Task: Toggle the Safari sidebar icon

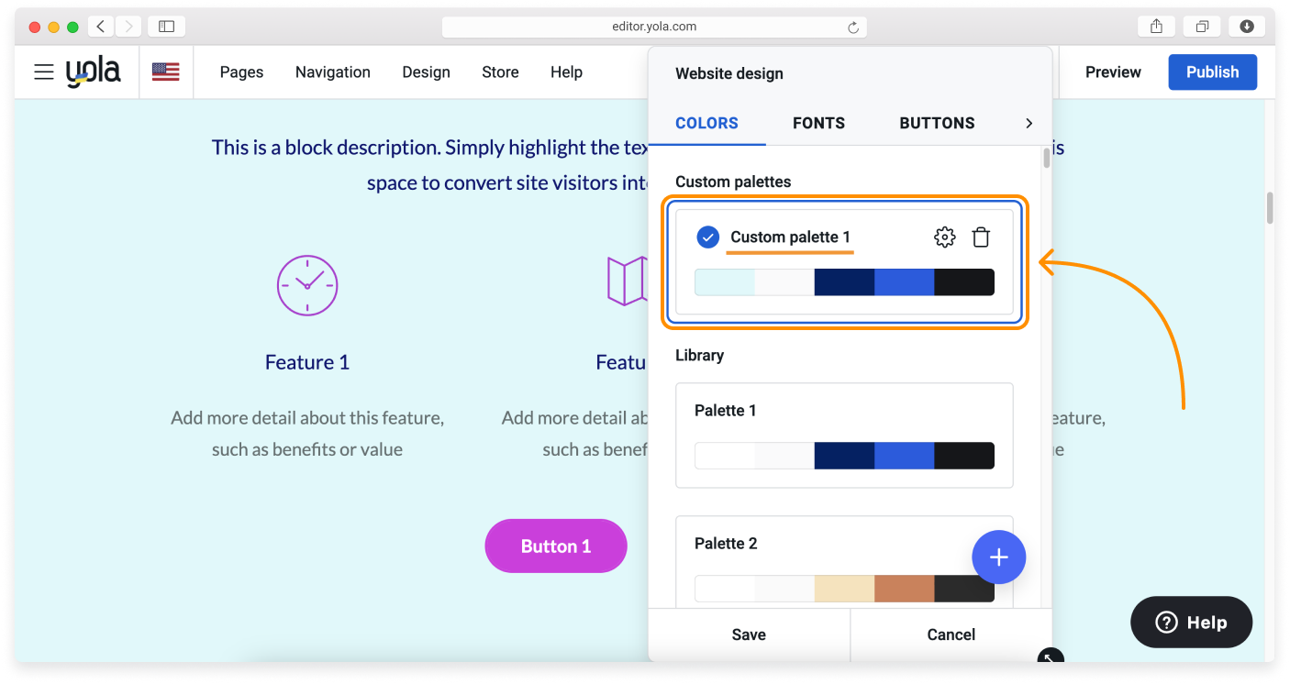Action: click(166, 27)
